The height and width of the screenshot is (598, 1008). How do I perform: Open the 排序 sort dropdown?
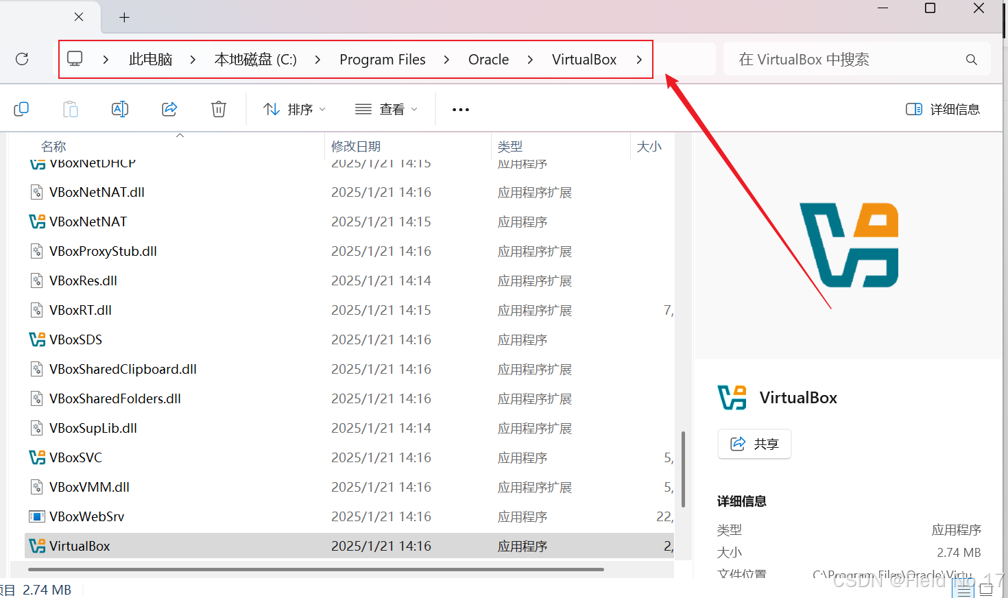294,109
